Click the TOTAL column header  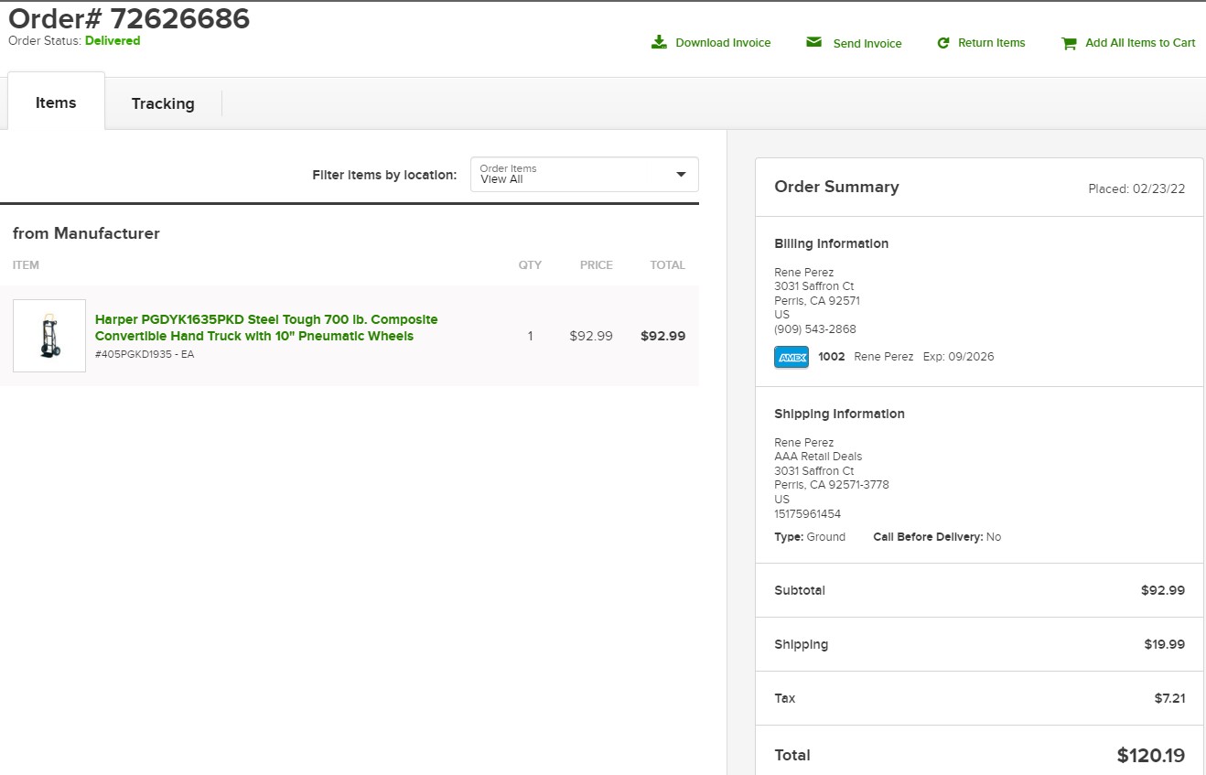[x=667, y=265]
